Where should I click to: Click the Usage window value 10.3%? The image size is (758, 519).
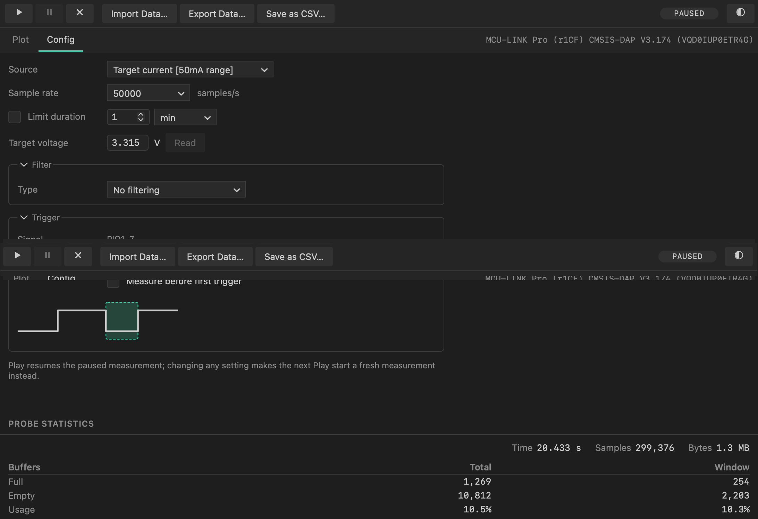[735, 509]
